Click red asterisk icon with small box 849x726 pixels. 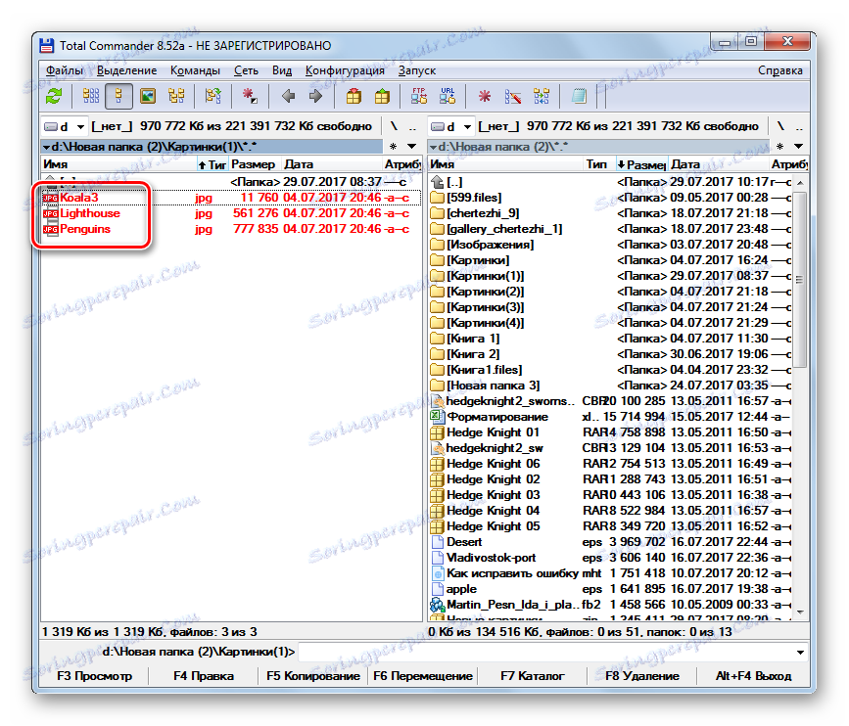[x=250, y=96]
